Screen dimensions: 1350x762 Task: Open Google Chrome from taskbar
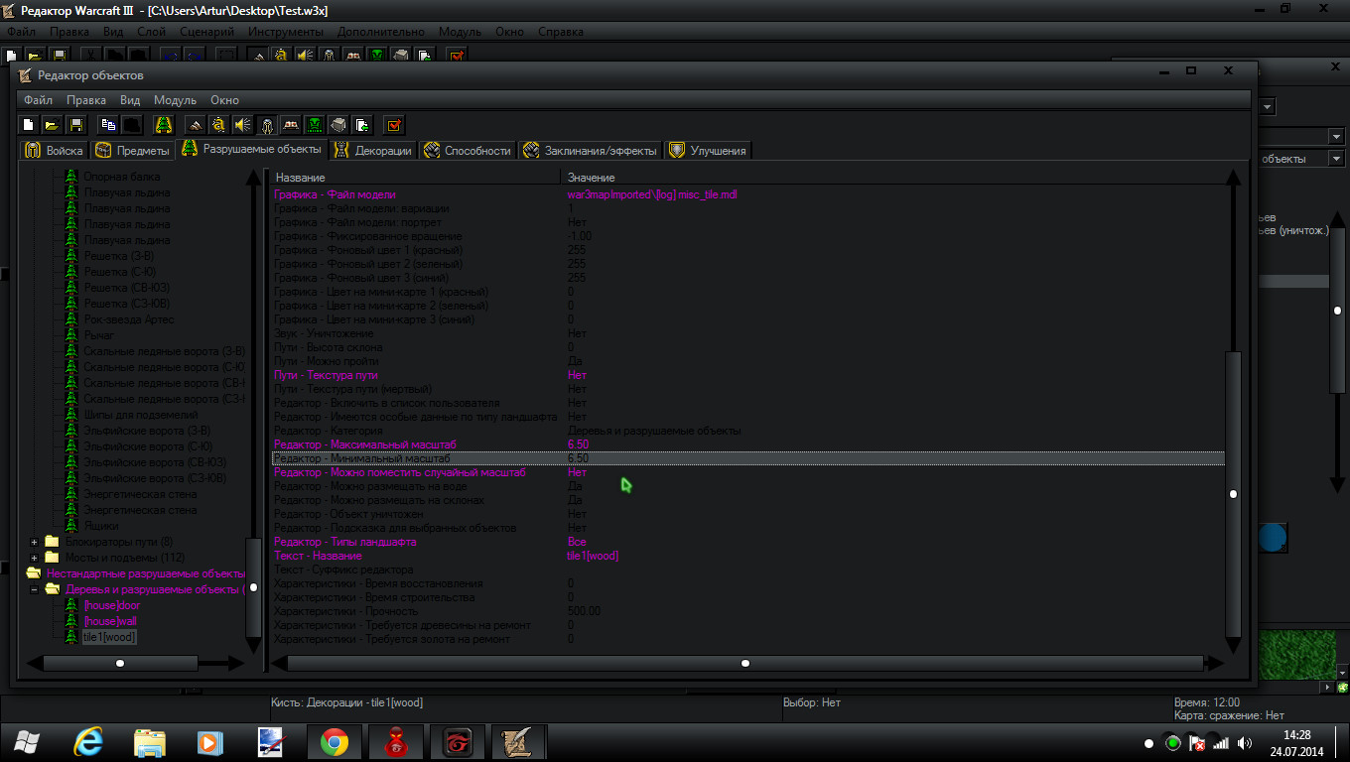334,742
